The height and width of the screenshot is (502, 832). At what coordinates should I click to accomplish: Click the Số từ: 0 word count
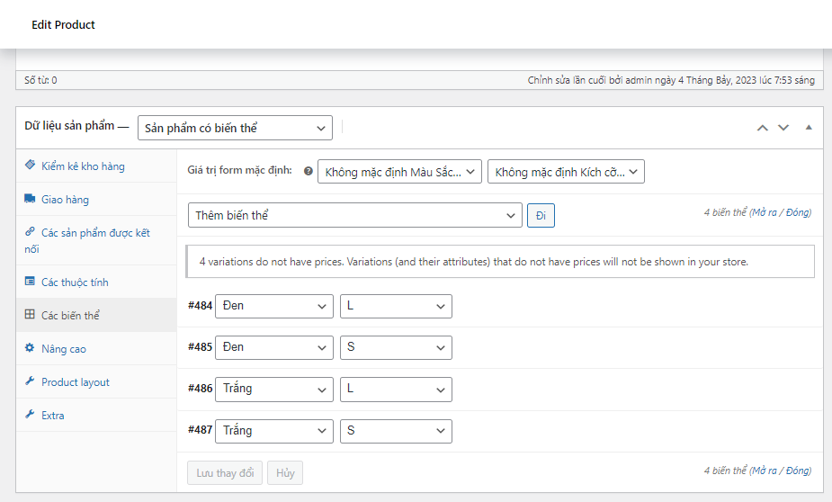40,80
